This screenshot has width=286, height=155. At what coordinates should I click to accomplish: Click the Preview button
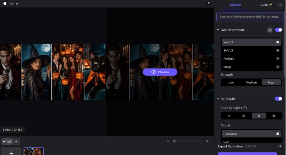tap(160, 72)
